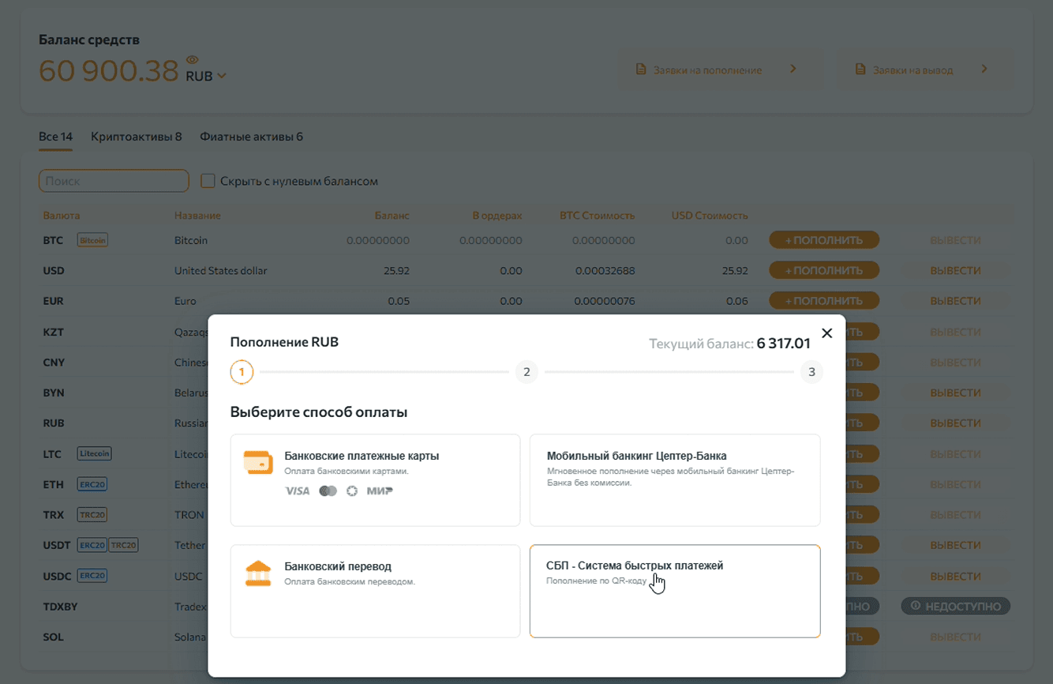This screenshot has width=1053, height=684.
Task: Expand Заявки на вывод chevron
Action: (x=984, y=69)
